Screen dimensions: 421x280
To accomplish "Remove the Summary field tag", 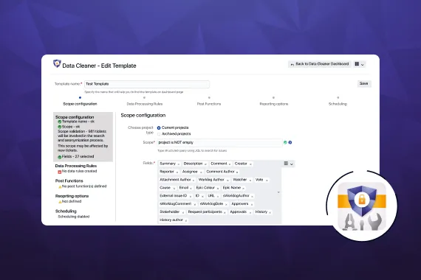I will click(x=179, y=164).
